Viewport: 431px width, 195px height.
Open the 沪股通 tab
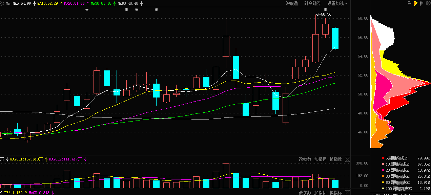click(x=292, y=3)
